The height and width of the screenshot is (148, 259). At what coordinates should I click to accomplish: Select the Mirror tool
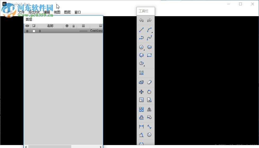[x=149, y=109]
